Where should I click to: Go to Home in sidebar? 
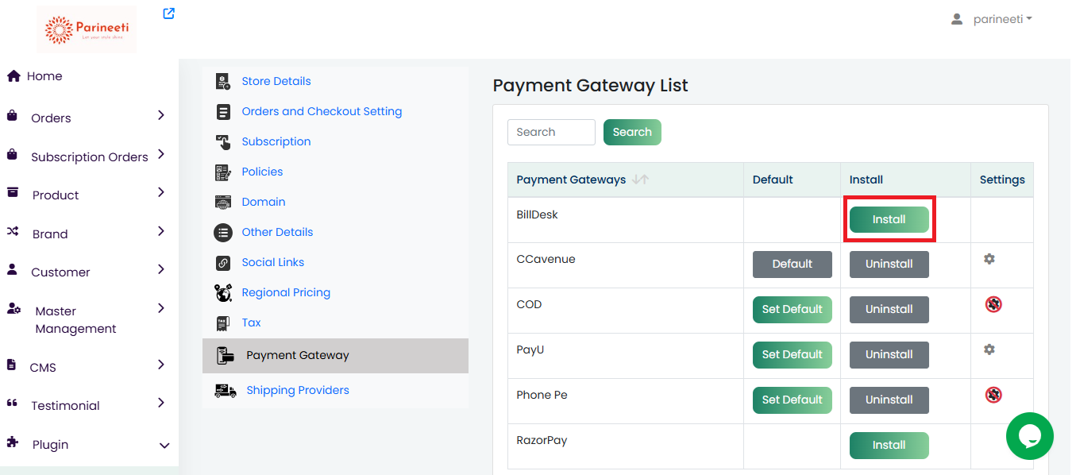44,76
